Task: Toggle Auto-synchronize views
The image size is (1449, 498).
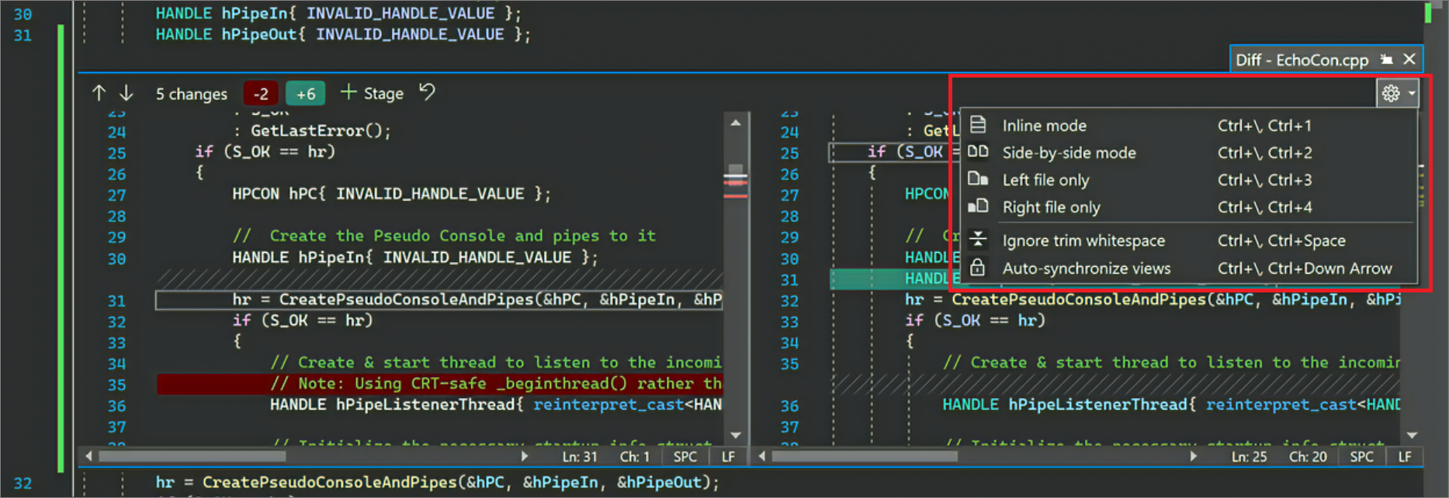Action: click(1086, 268)
